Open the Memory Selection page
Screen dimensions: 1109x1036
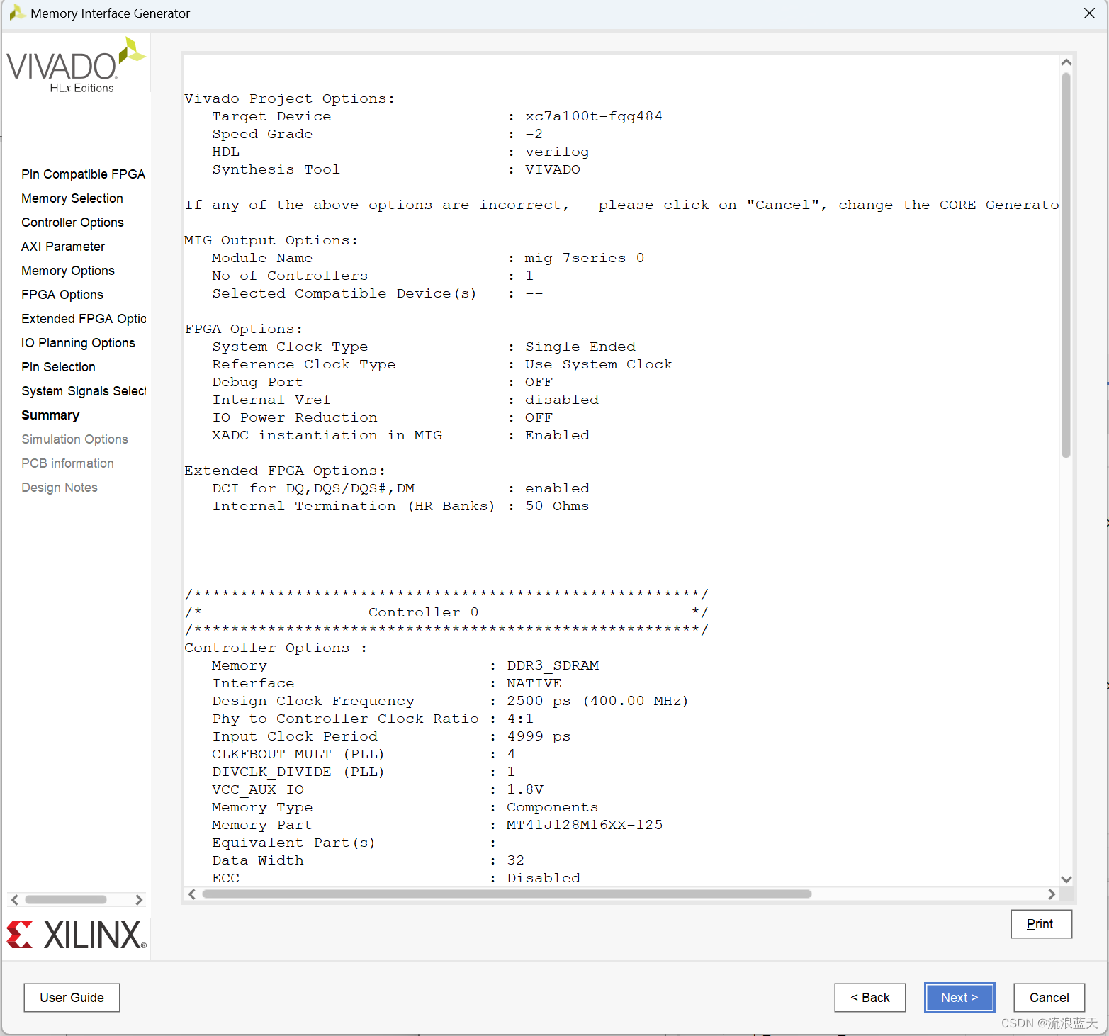[x=72, y=198]
